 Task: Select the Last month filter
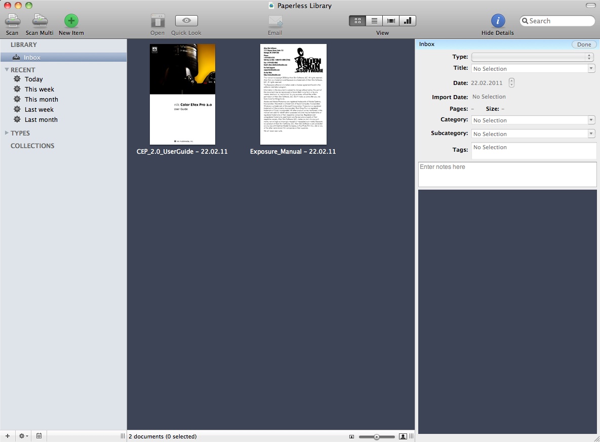tap(41, 120)
